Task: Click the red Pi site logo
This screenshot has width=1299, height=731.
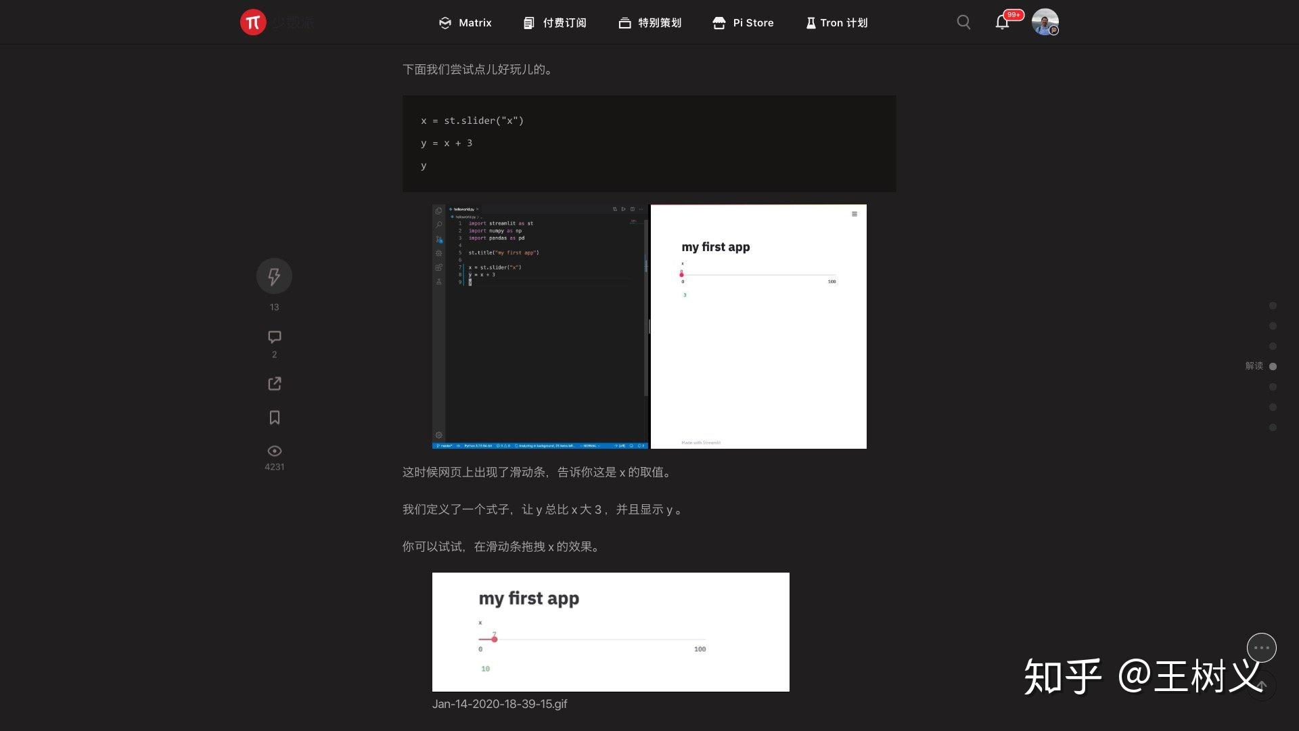Action: (x=252, y=22)
